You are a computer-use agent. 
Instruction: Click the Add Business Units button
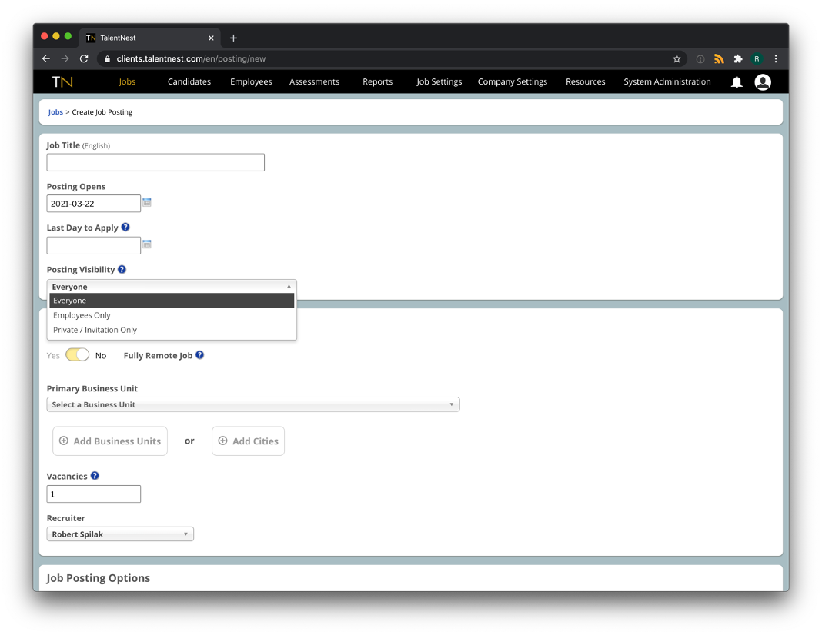109,441
